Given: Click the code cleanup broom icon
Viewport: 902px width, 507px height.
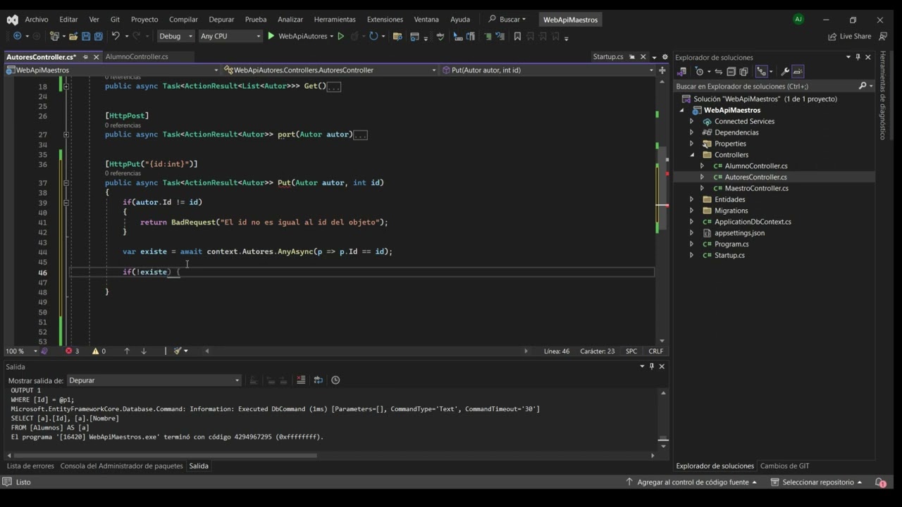Looking at the screenshot, I should click(178, 351).
